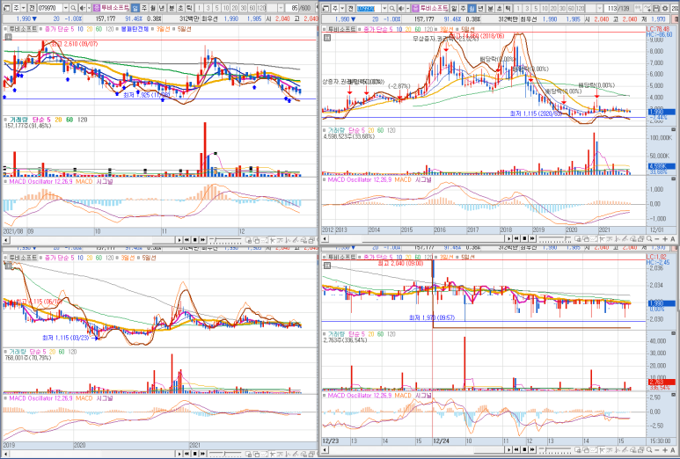
Task: Open speaker options dropdown arrow in top-right chart
Action: (x=407, y=8)
